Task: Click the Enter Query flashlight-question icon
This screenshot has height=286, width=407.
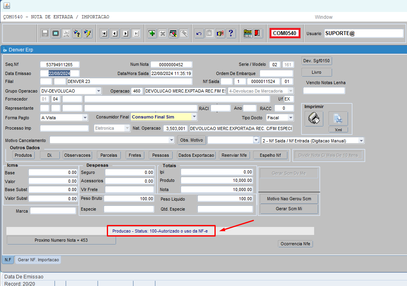Action: 77,33
